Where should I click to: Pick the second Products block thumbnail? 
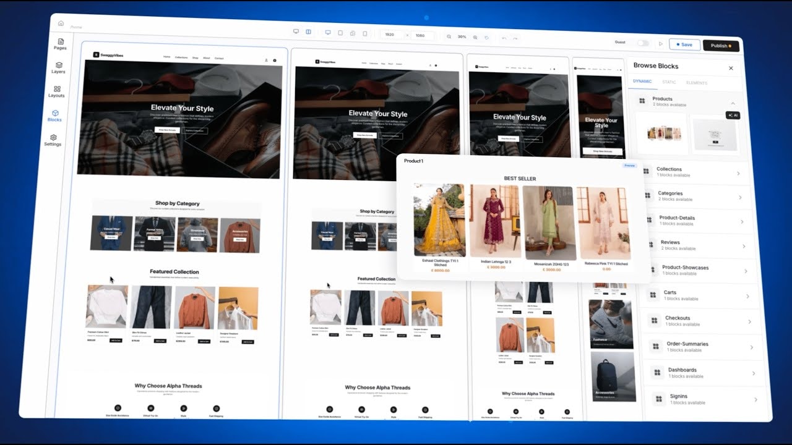coord(715,135)
